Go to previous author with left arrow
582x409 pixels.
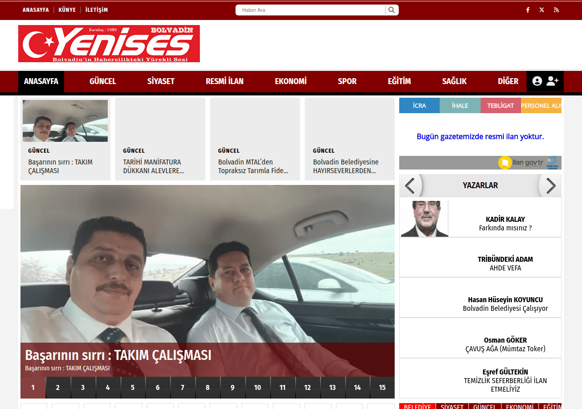click(x=410, y=186)
